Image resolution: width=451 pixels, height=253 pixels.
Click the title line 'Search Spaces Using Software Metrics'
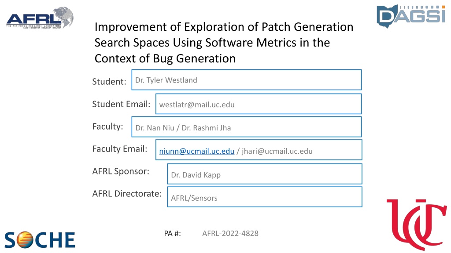[195, 43]
